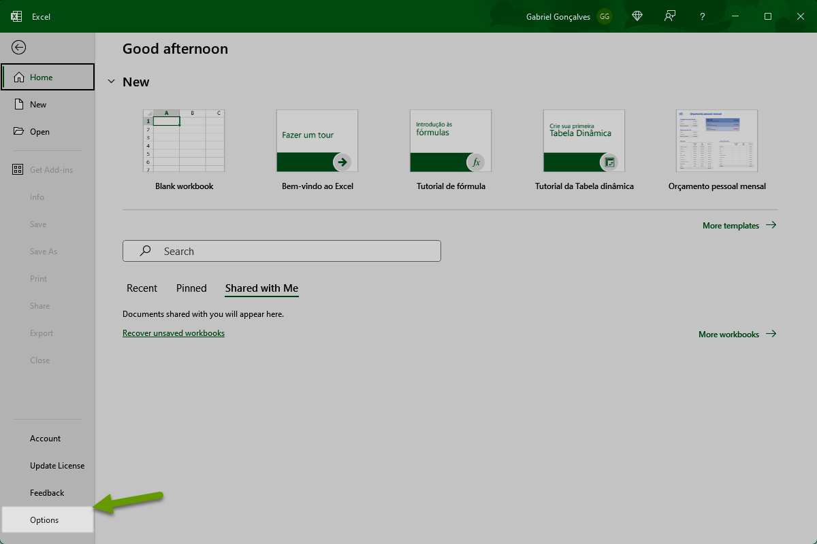The height and width of the screenshot is (544, 817).
Task: Open the Microsoft 365 diamond icon
Action: (x=637, y=16)
